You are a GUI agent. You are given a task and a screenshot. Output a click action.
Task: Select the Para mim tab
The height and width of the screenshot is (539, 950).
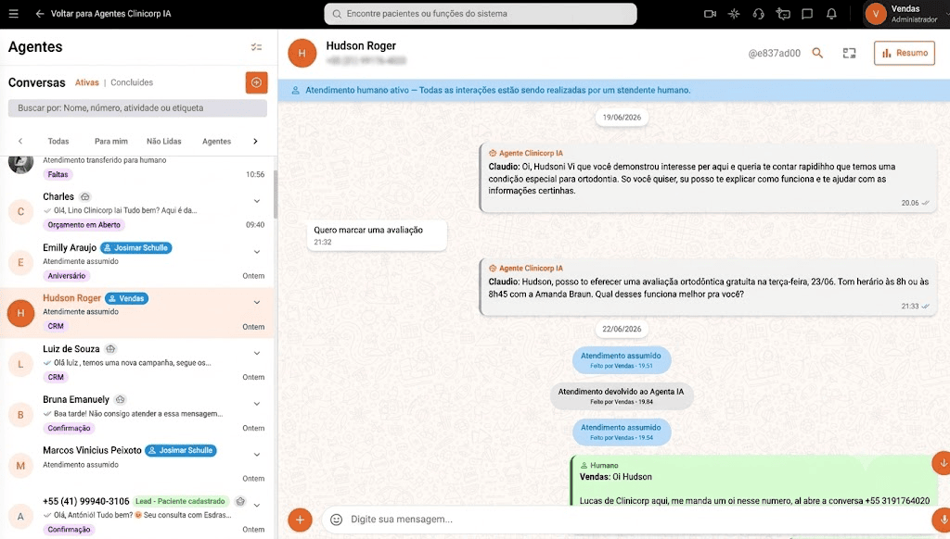click(111, 141)
